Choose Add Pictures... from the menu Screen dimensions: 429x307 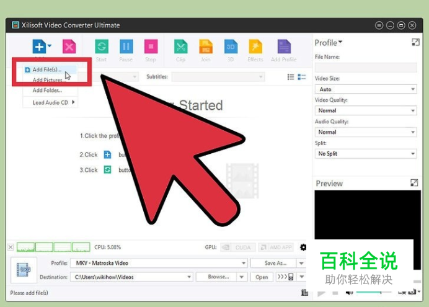pyautogui.click(x=49, y=80)
